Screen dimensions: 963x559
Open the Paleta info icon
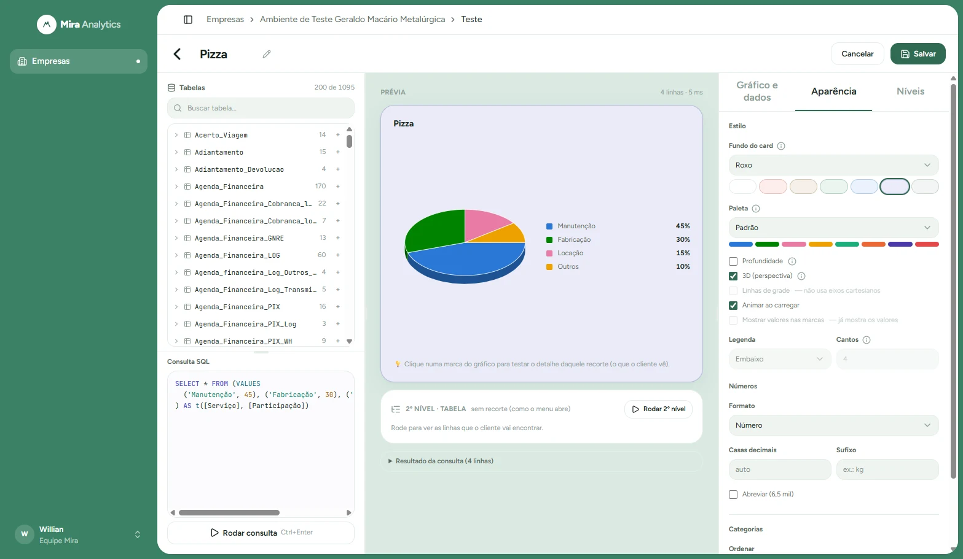point(756,209)
